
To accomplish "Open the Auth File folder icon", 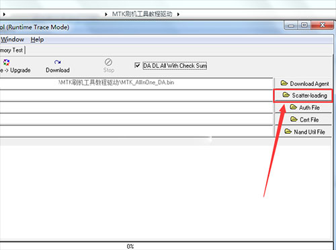I will click(x=293, y=107).
